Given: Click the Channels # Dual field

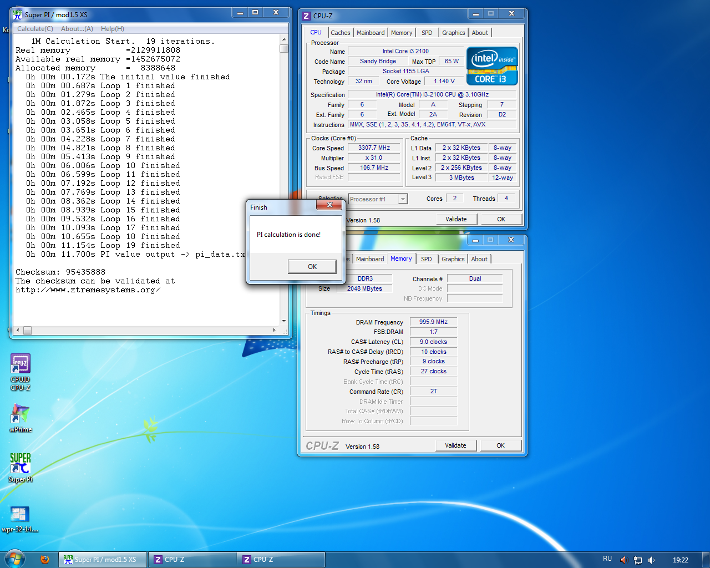Looking at the screenshot, I should pos(475,279).
